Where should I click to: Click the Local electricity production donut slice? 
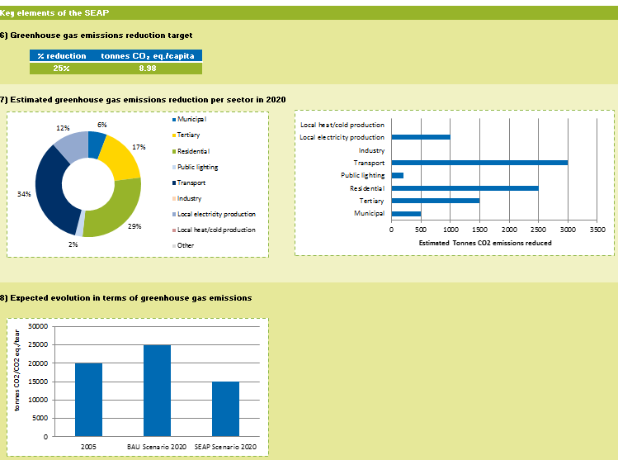[73, 145]
